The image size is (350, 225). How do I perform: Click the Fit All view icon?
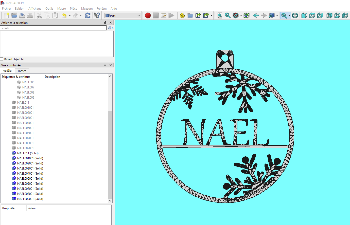pyautogui.click(x=220, y=15)
